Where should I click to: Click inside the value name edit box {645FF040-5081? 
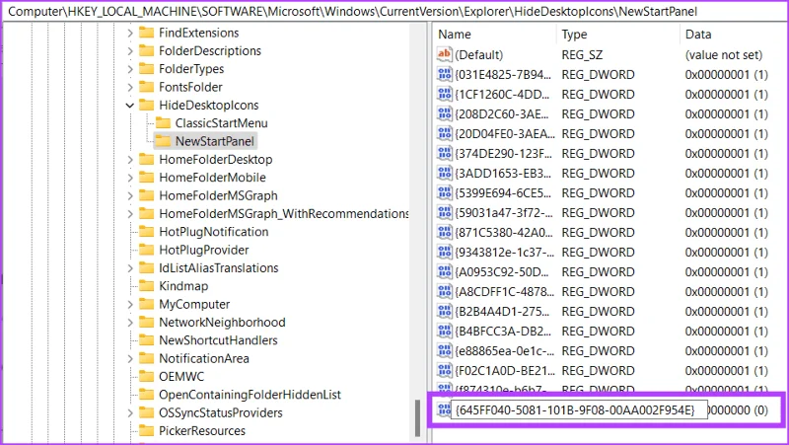pos(579,410)
